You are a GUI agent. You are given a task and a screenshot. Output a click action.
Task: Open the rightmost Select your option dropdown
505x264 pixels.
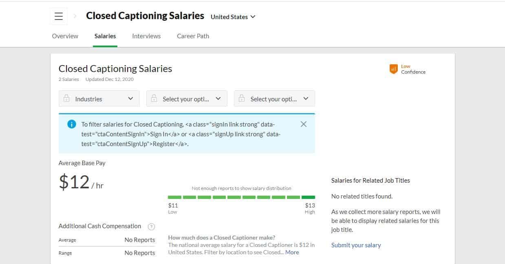306,98
